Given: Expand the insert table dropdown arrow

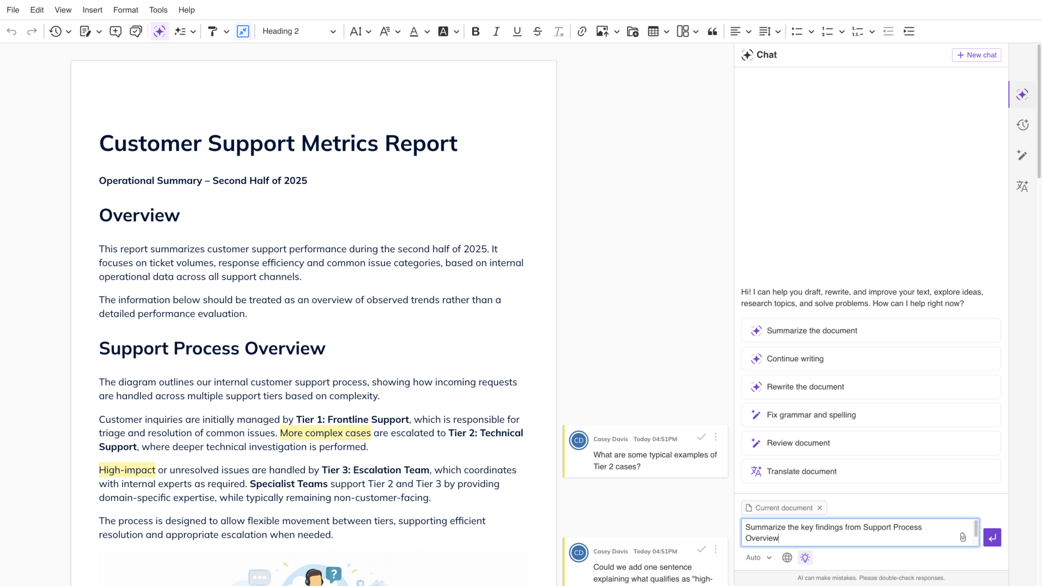Looking at the screenshot, I should click(666, 31).
